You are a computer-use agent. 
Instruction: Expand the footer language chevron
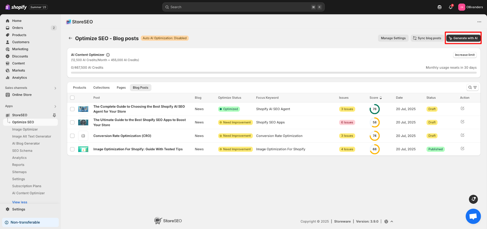[392, 221]
